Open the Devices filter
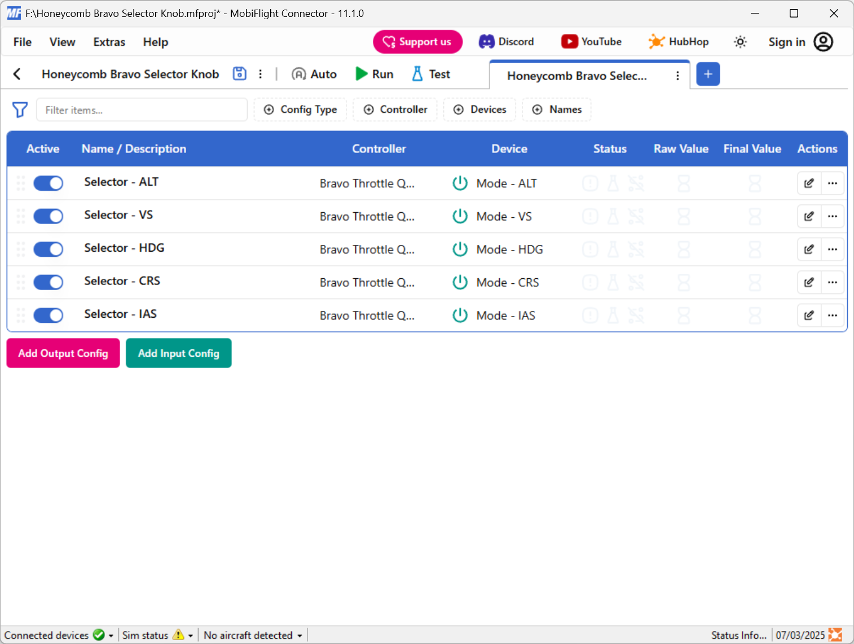 (x=480, y=109)
